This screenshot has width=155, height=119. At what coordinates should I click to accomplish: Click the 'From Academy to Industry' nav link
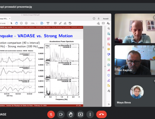tap(61, 27)
